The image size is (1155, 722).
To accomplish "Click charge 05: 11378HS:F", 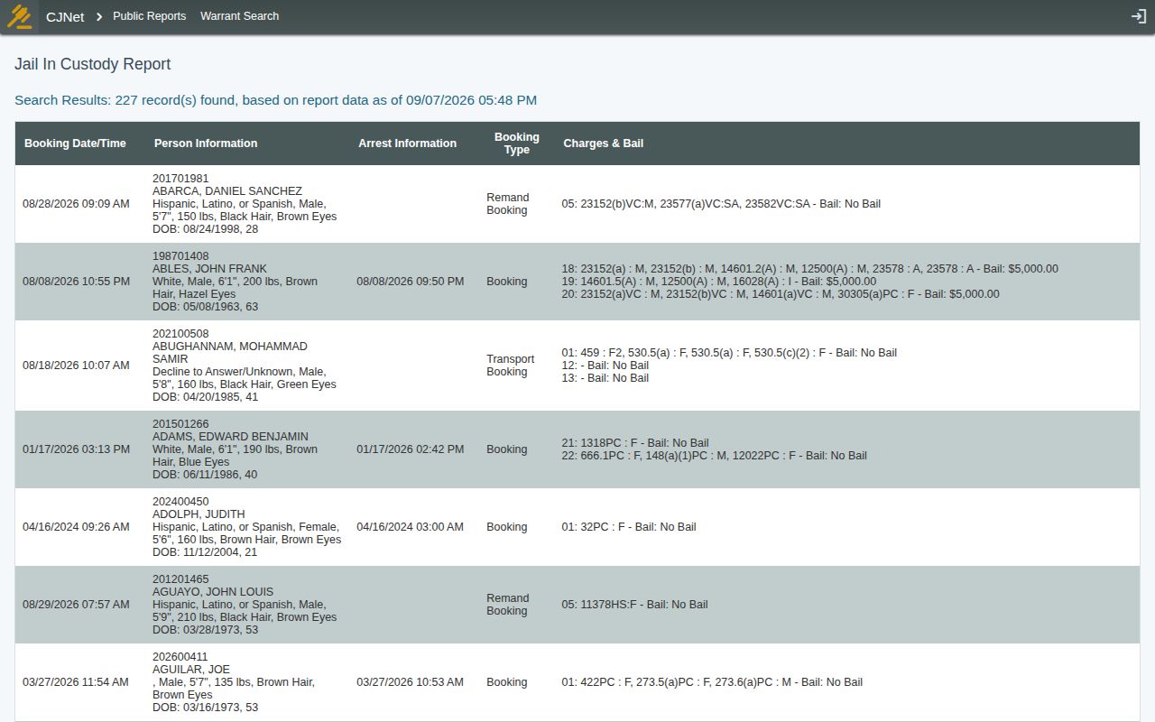I will 634,605.
